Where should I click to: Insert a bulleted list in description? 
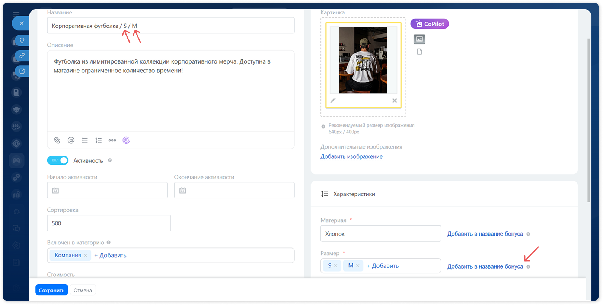pos(85,140)
